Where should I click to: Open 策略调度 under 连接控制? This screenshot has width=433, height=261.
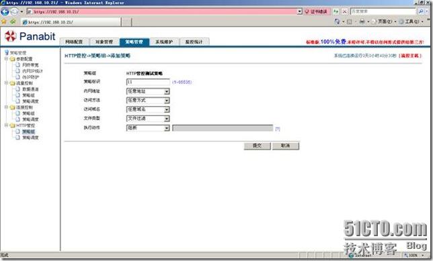[30, 119]
